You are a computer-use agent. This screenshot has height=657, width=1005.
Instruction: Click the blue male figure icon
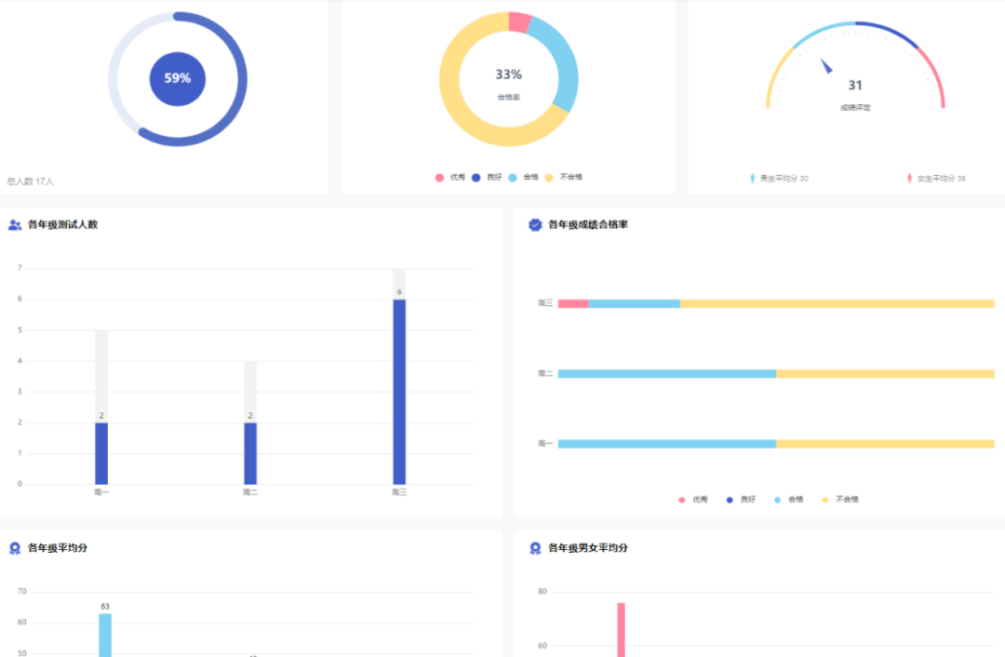pyautogui.click(x=753, y=178)
